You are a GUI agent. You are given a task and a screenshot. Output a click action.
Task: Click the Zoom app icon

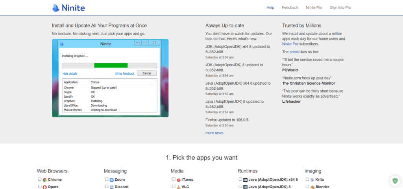(x=111, y=180)
